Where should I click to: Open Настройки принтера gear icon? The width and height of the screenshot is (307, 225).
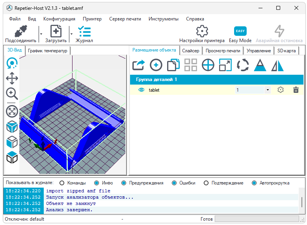click(202, 31)
